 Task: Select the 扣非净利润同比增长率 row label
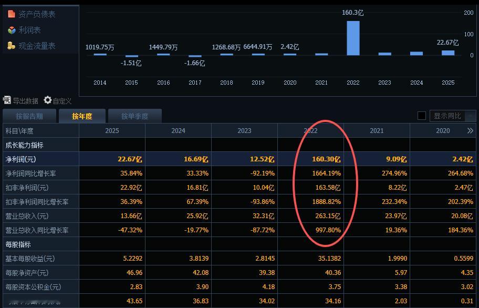pos(37,202)
